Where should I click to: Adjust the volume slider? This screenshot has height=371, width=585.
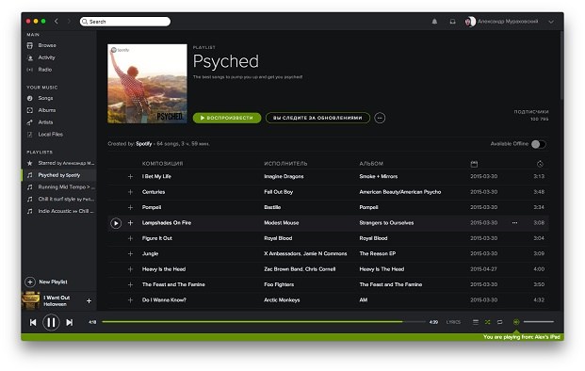click(x=538, y=322)
